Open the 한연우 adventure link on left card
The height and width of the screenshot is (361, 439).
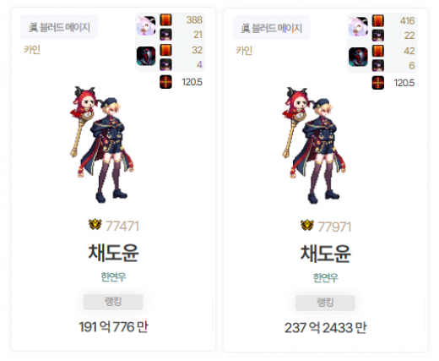tap(113, 276)
